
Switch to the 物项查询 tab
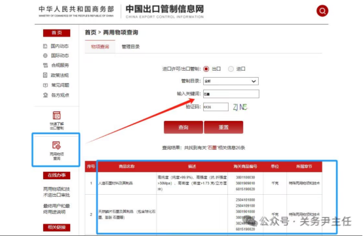100,47
